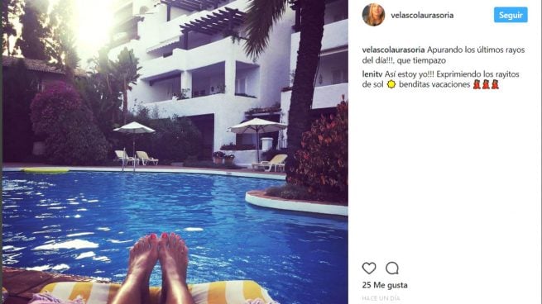
Task: Open comments via the speech bubble icon
Action: (392, 268)
